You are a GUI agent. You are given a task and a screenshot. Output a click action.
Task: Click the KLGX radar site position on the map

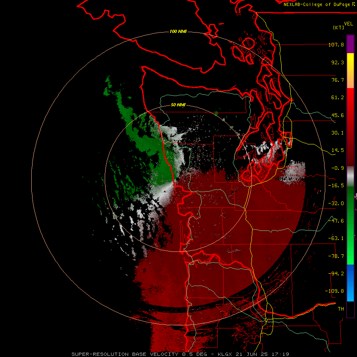tap(178, 178)
